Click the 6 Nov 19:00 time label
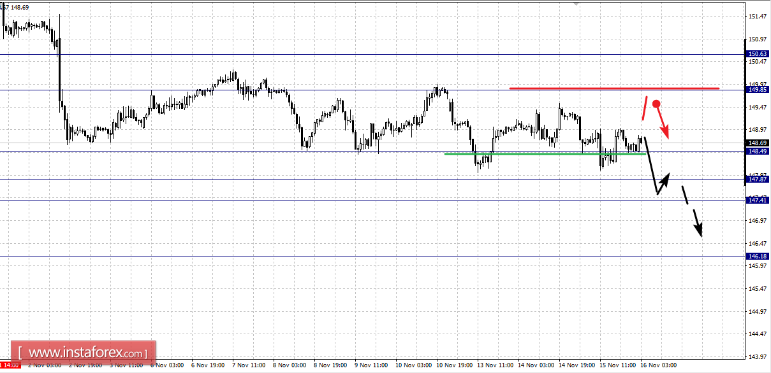 tap(208, 367)
